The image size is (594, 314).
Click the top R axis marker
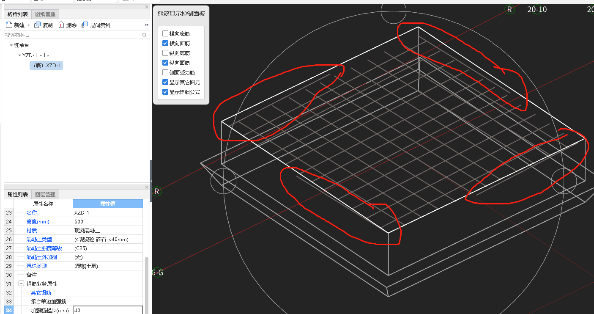509,9
